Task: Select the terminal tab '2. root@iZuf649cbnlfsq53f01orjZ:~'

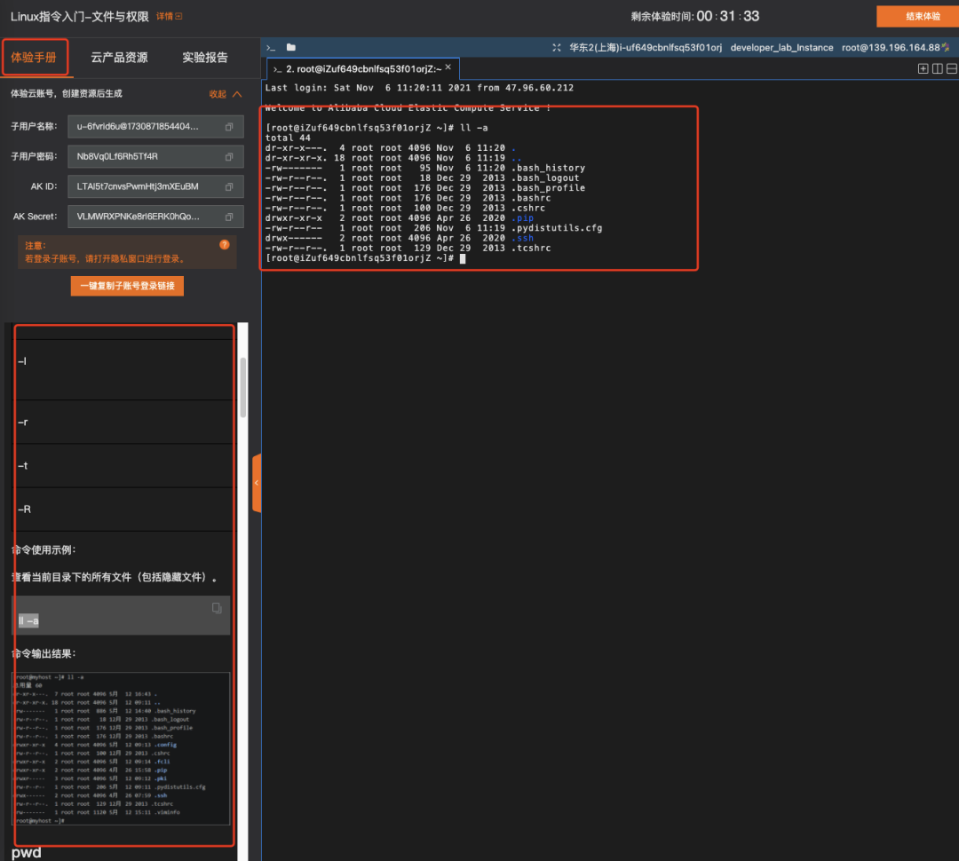Action: click(x=363, y=69)
